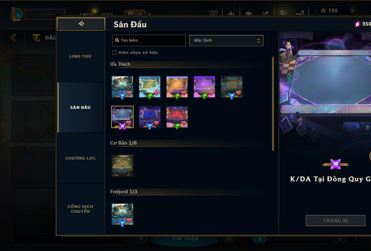Enable Hiện chưa sở hữu checkbox
This screenshot has width=371, height=251.
tap(115, 53)
